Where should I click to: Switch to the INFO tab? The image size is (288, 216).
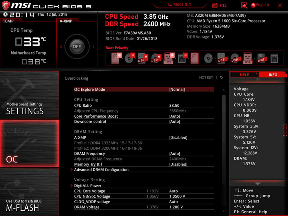point(273,74)
